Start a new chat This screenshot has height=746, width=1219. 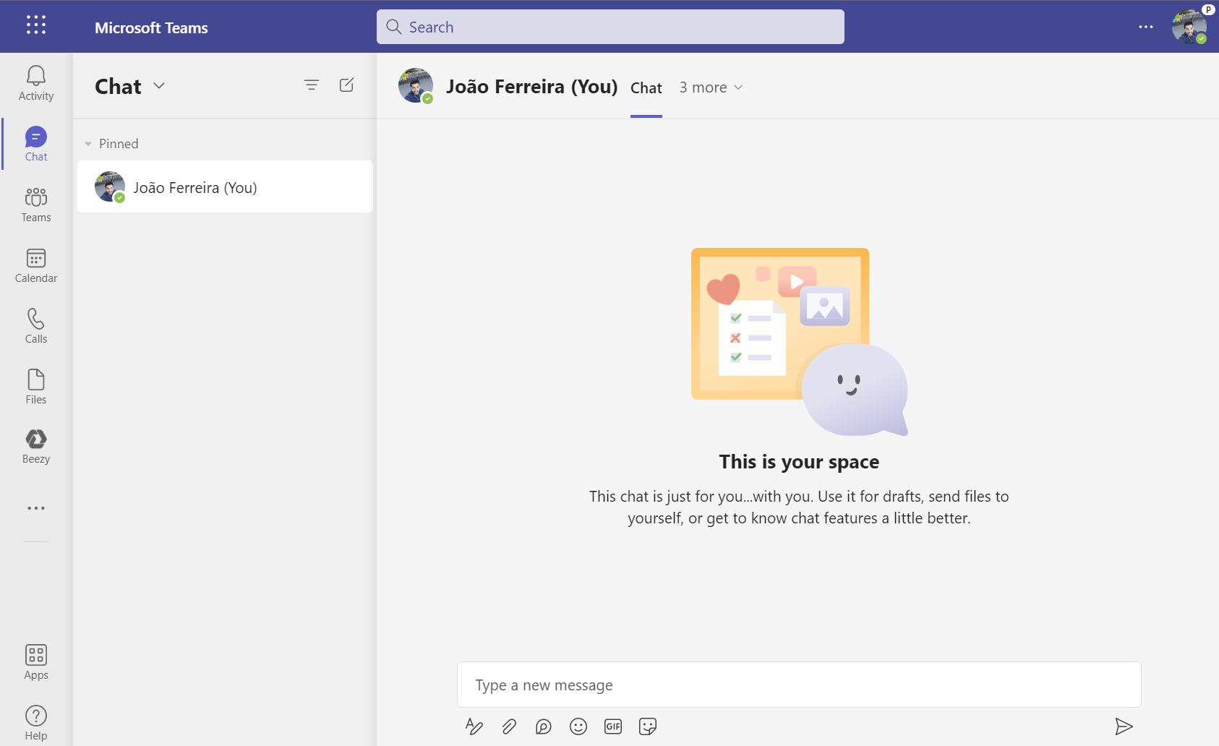347,85
